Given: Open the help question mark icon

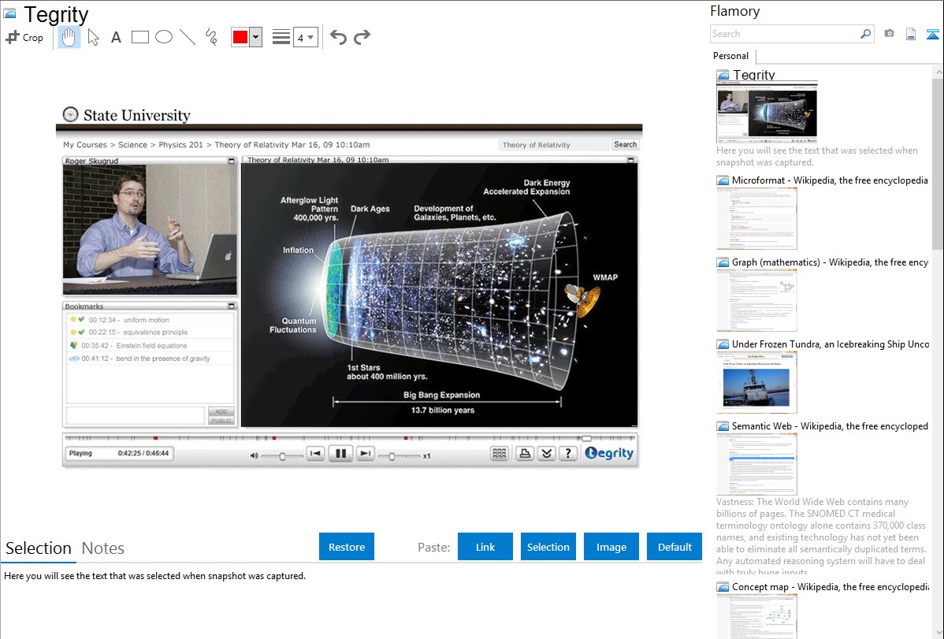Looking at the screenshot, I should coord(568,454).
